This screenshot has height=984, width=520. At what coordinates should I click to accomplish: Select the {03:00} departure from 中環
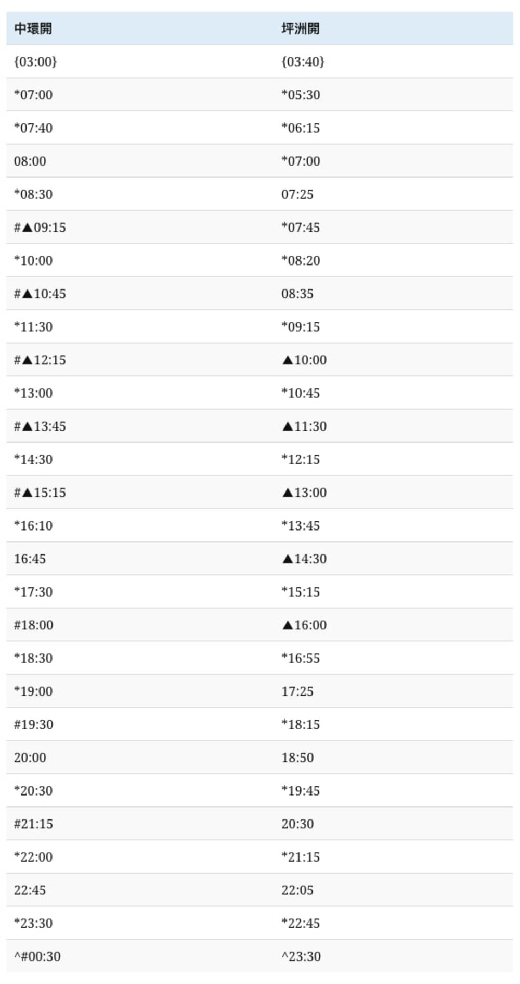35,61
